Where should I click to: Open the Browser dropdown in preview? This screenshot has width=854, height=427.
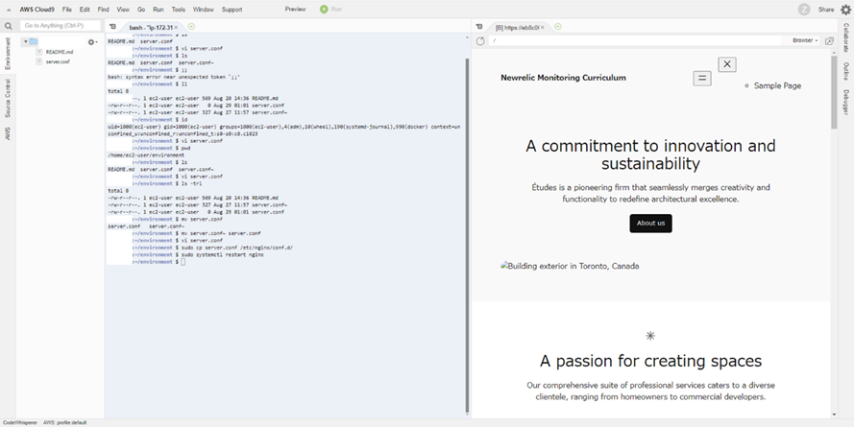[x=805, y=40]
